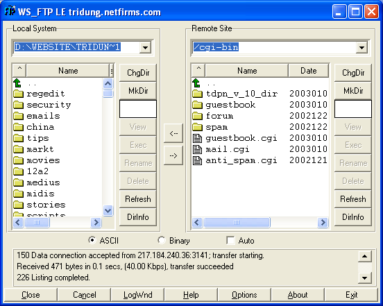This screenshot has width=383, height=306.
Task: Open the About dialog
Action: [x=298, y=295]
